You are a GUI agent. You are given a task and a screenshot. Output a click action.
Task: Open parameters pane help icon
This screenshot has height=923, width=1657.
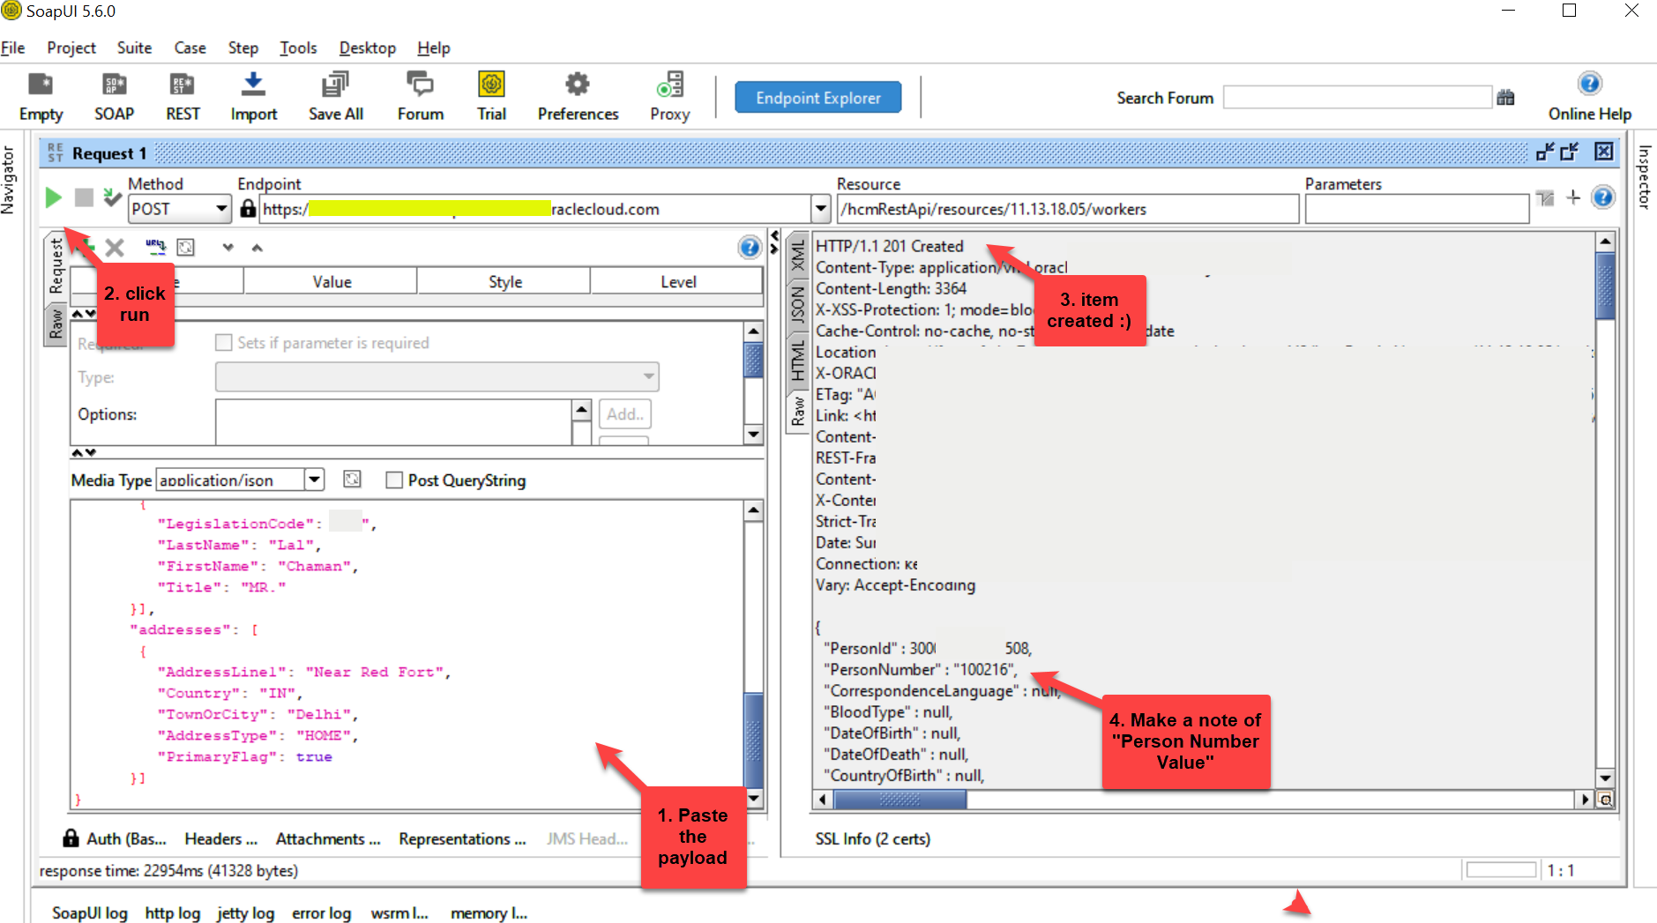point(750,248)
